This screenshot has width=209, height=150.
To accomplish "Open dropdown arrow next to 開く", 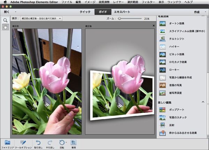I will 16,12.
